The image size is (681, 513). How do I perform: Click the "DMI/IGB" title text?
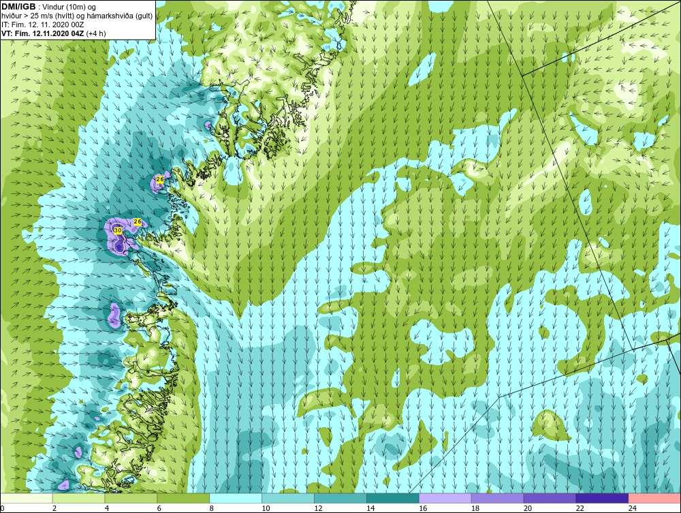coord(18,7)
